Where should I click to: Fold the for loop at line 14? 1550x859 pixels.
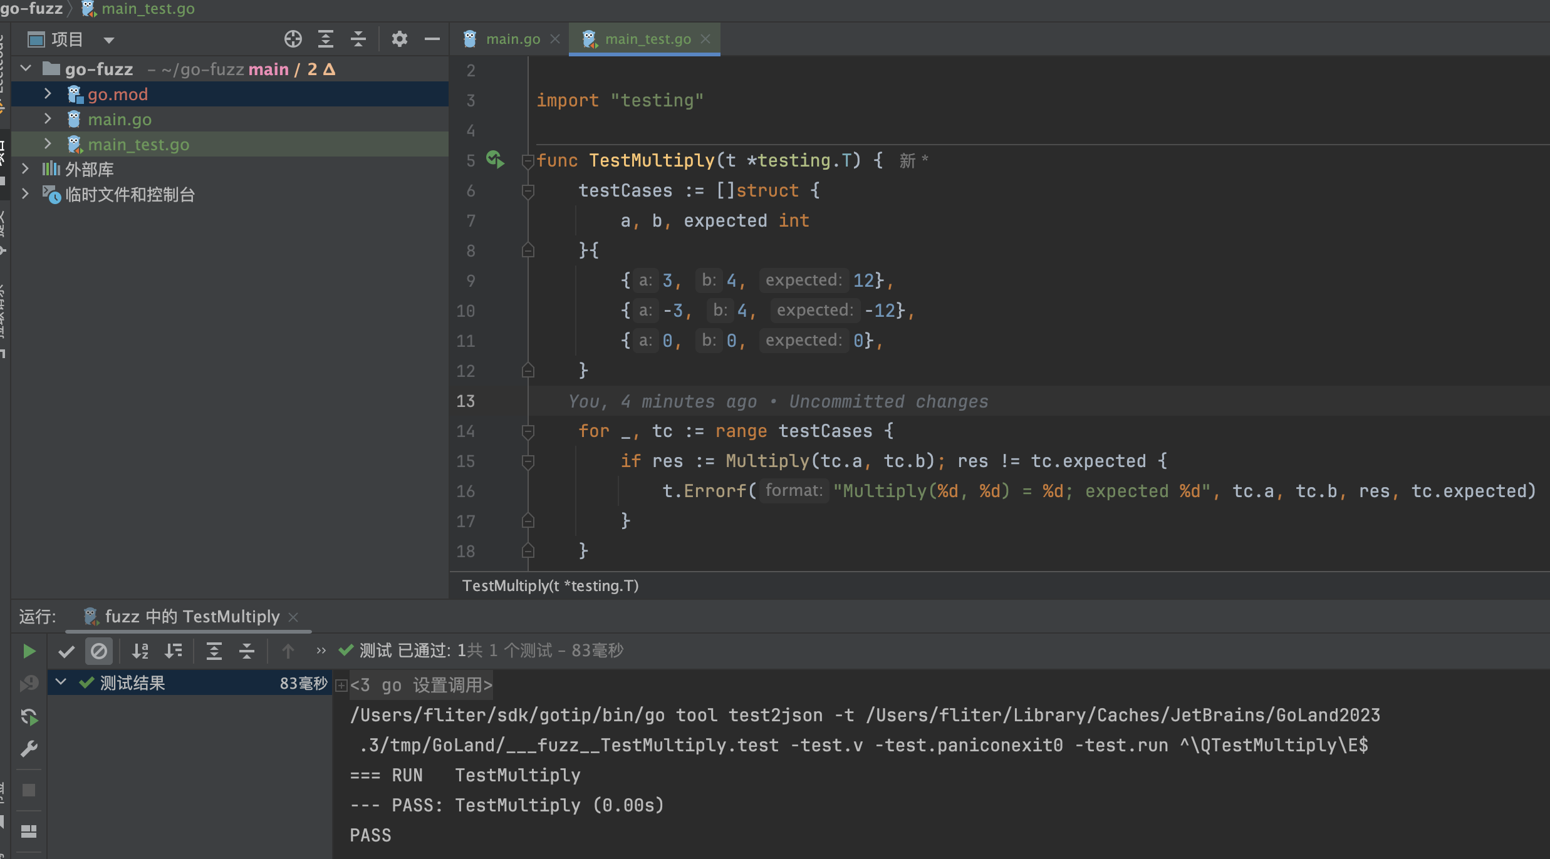click(x=528, y=431)
